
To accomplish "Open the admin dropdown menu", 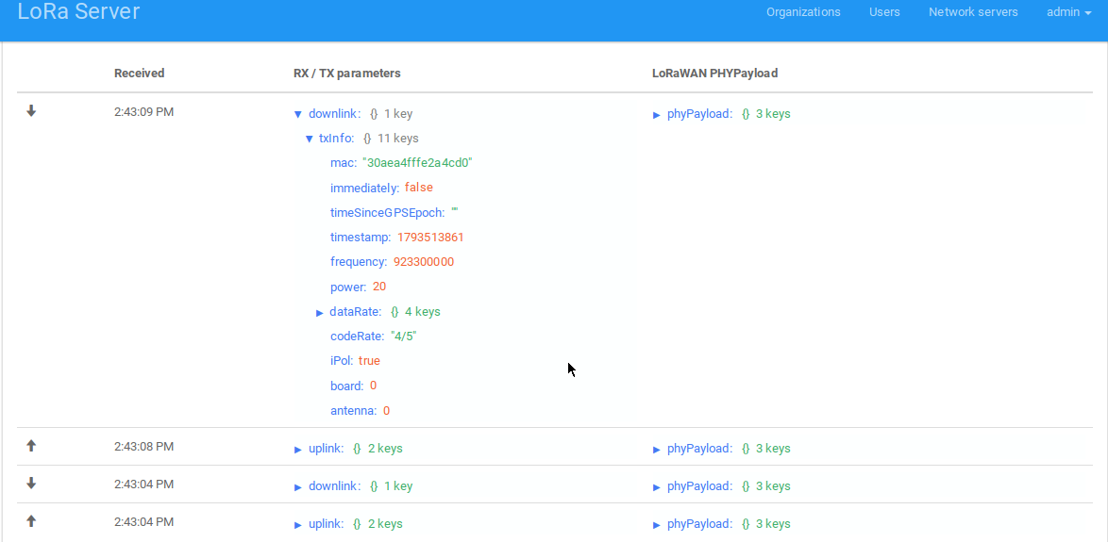I will [1068, 12].
